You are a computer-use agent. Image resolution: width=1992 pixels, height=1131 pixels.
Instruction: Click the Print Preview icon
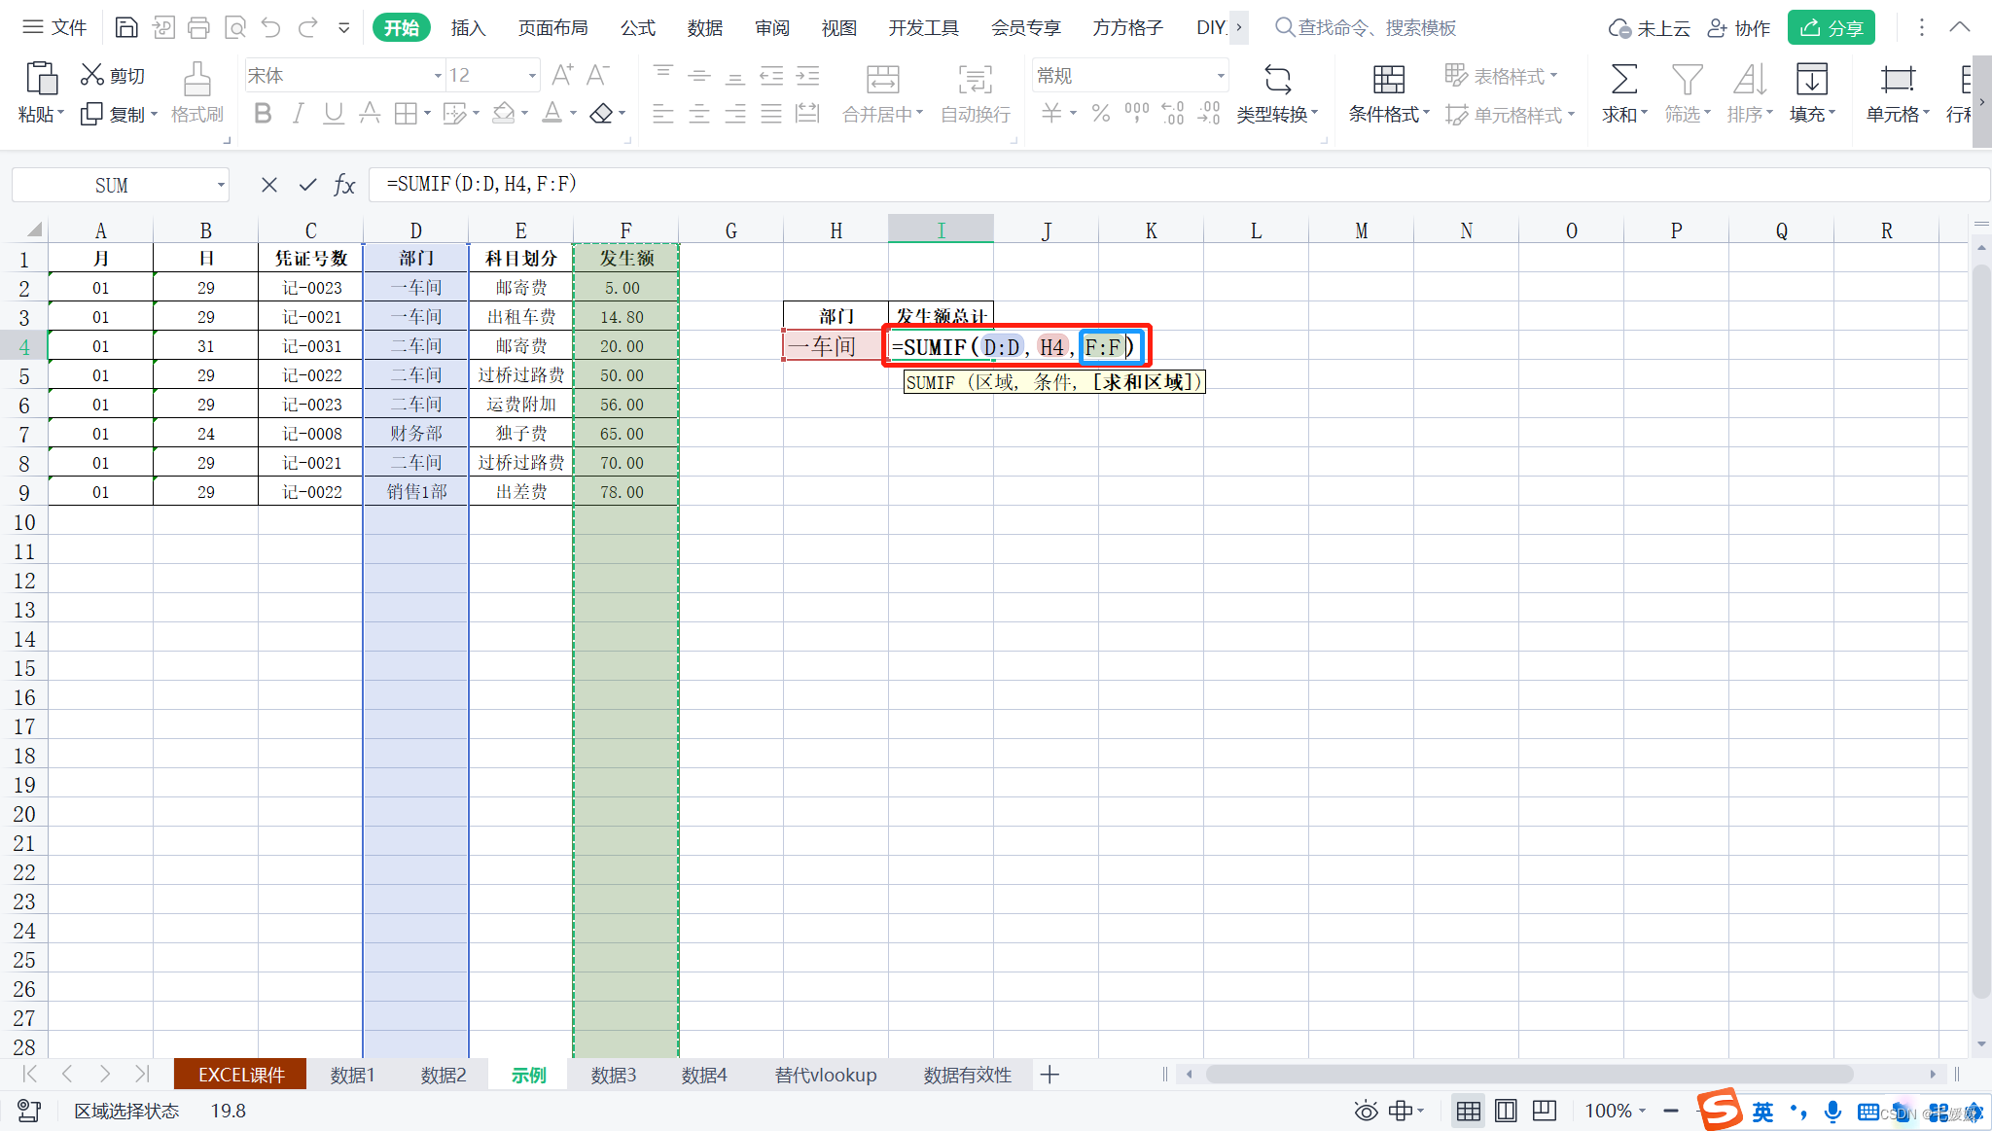click(234, 27)
